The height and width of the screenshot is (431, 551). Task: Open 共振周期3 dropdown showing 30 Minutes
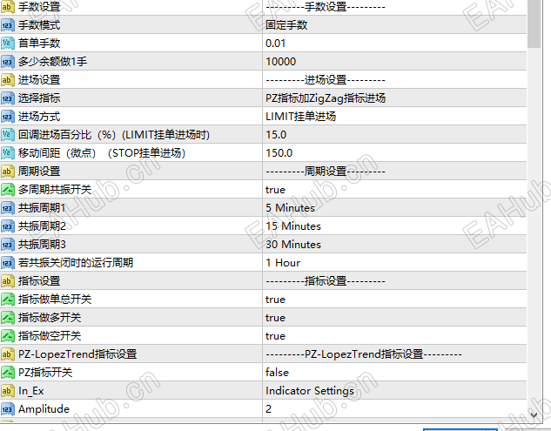[x=394, y=245]
